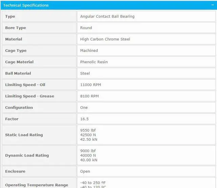The image size is (217, 188).
Task: Select the Operating Temperature Range label
Action: [37, 185]
